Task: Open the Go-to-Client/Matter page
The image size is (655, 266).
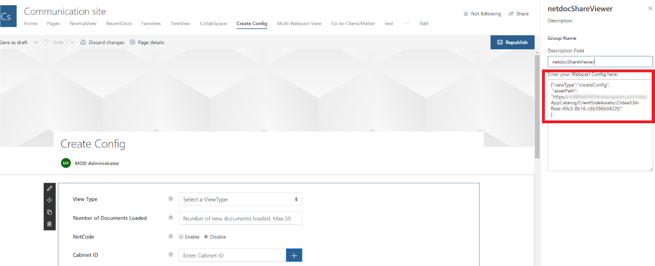Action: point(353,24)
